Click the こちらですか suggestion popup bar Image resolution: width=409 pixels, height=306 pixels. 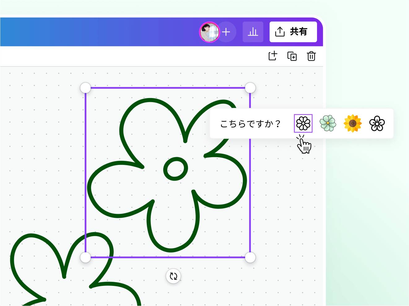pos(251,123)
